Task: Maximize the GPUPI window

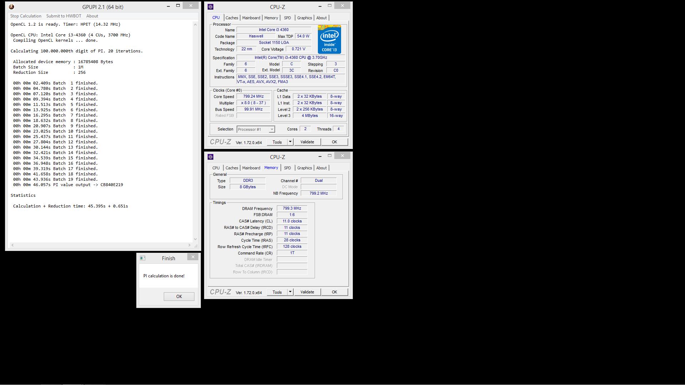Action: (x=178, y=6)
